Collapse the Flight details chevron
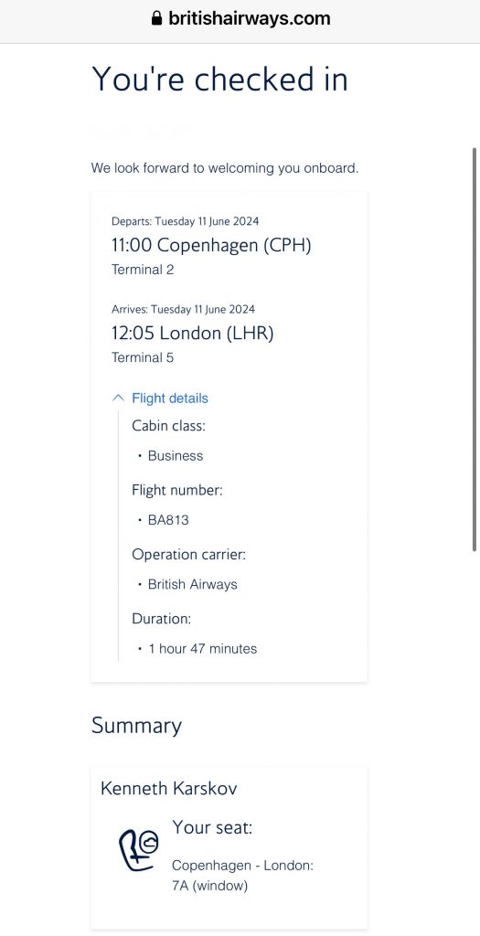Screen dimensions: 480x936 coord(119,399)
